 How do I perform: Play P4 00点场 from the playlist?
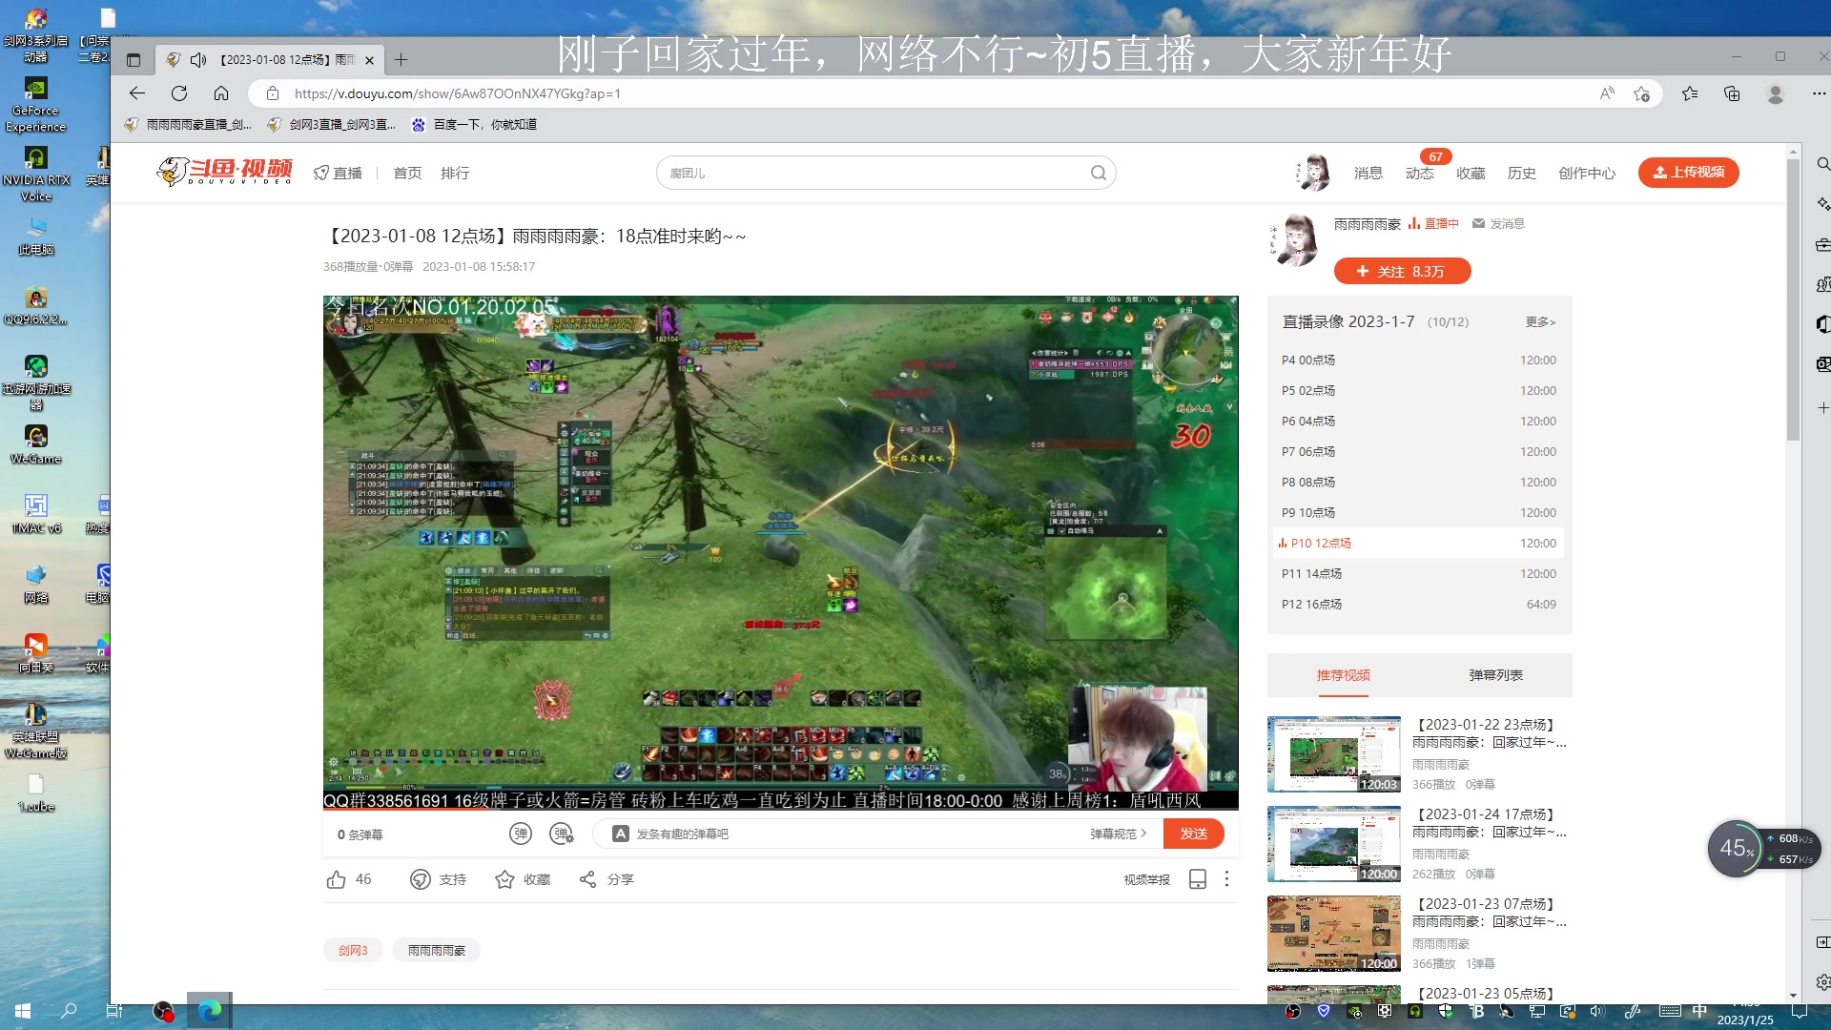pos(1419,360)
